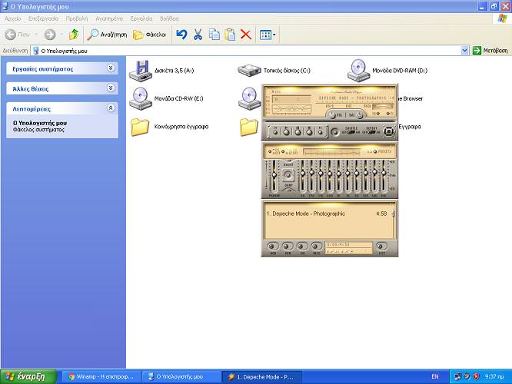Click the Up folder toolbar icon
Image resolution: width=512 pixels, height=384 pixels.
(x=74, y=35)
